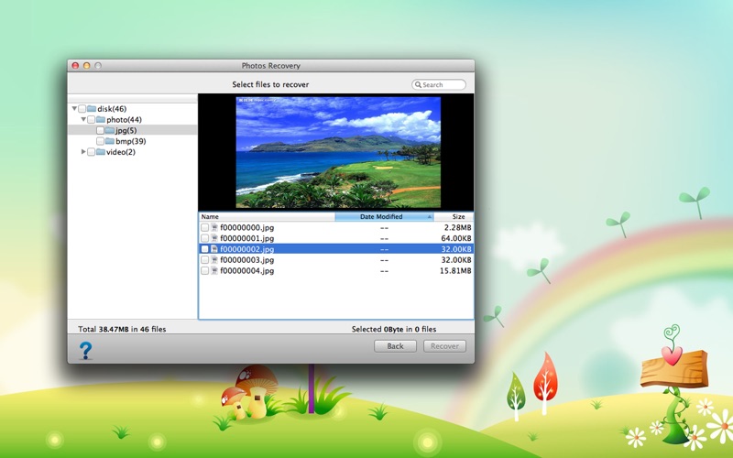Click file icon beside f00000000.jpg
Viewport: 733px width, 458px height.
214,227
